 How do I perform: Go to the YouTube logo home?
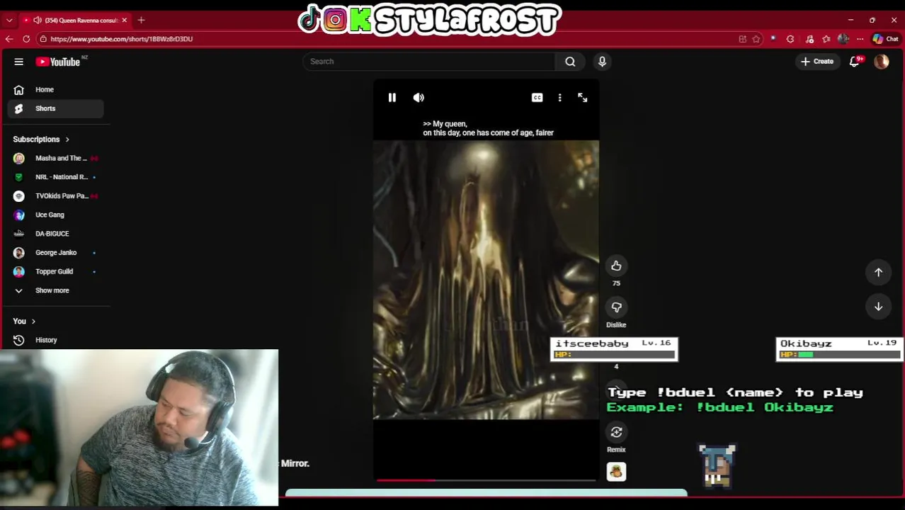click(59, 62)
